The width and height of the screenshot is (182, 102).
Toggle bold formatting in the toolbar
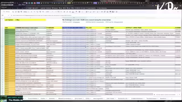64,12
